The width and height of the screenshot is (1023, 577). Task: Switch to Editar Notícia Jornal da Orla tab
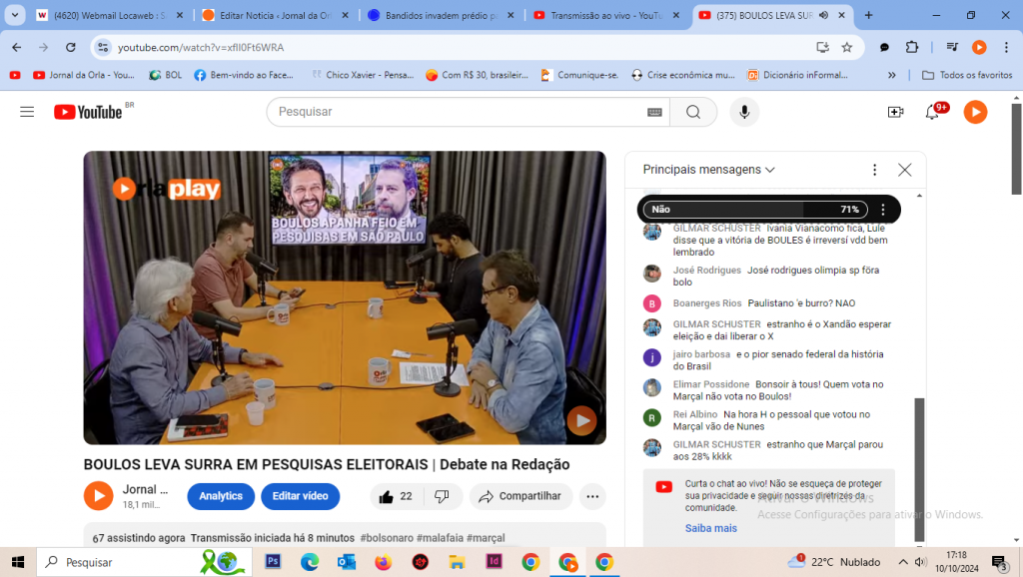[x=274, y=15]
